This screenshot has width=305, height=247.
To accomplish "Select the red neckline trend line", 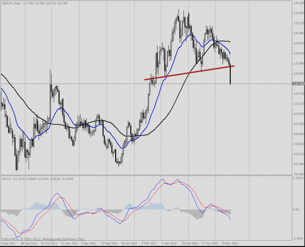I will click(x=189, y=73).
